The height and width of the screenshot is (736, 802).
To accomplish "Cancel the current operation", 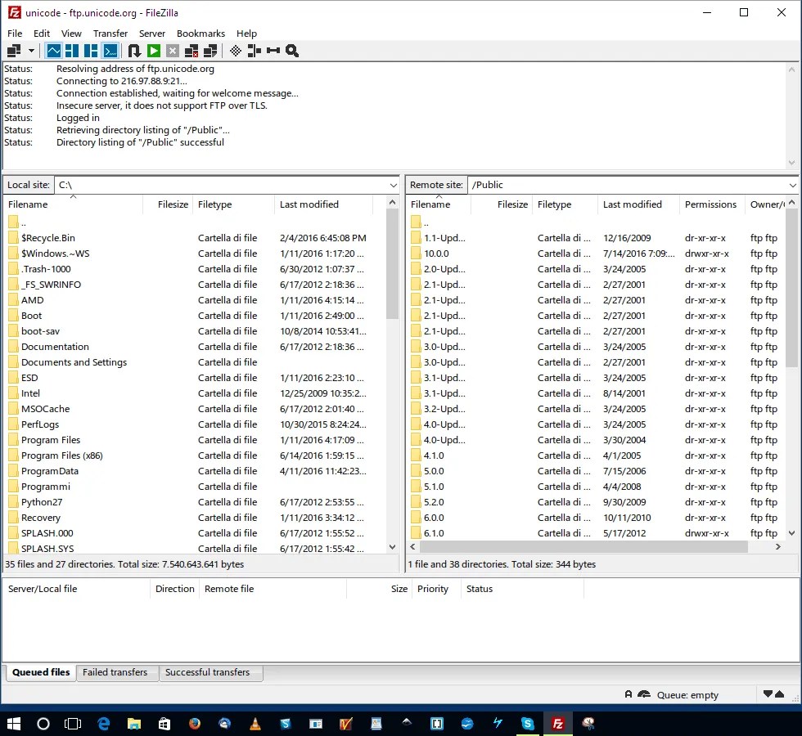I will (x=172, y=51).
